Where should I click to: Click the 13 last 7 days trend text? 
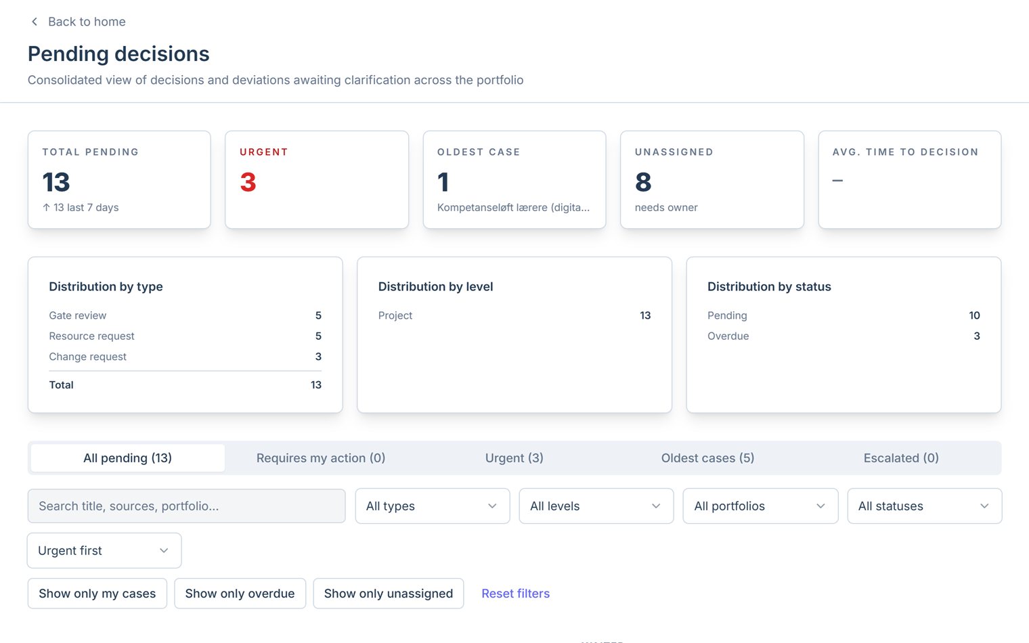pyautogui.click(x=81, y=208)
